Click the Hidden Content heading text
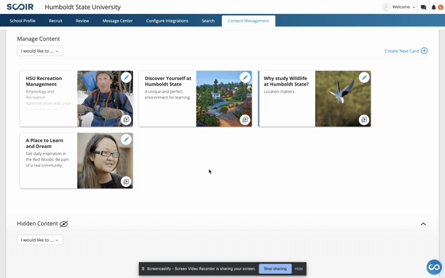 37,224
